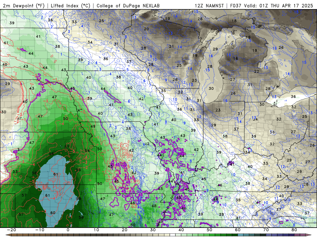Click the "F037" forecast hour label
This screenshot has width=317, height=237.
[236, 6]
